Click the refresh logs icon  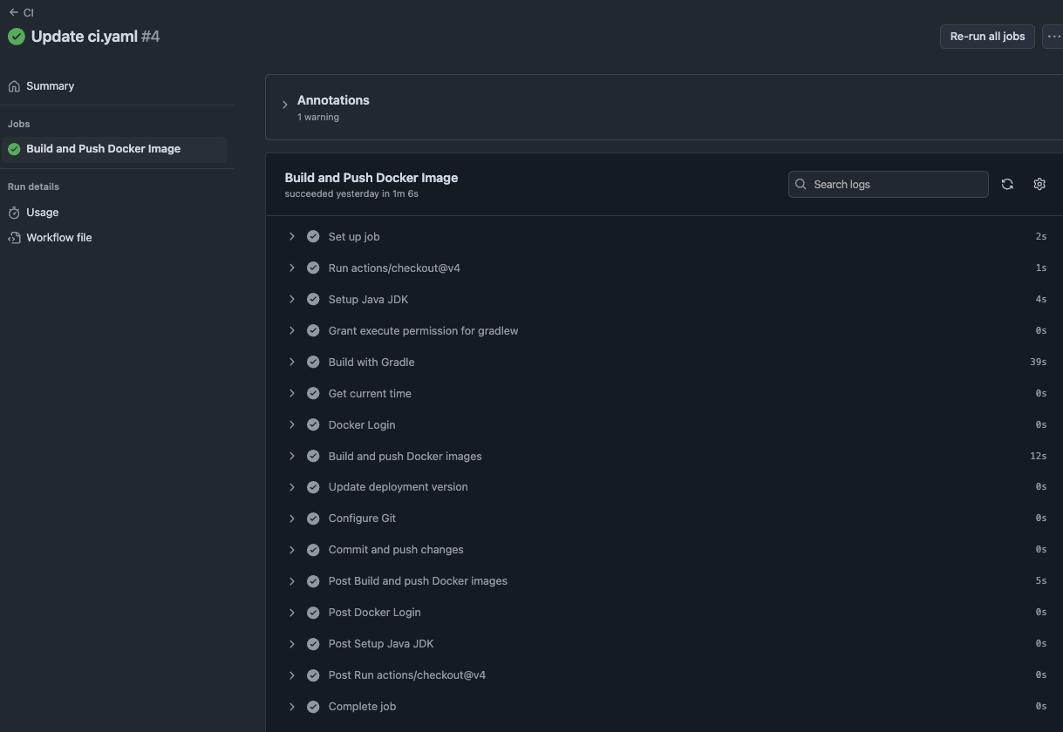(x=1007, y=184)
